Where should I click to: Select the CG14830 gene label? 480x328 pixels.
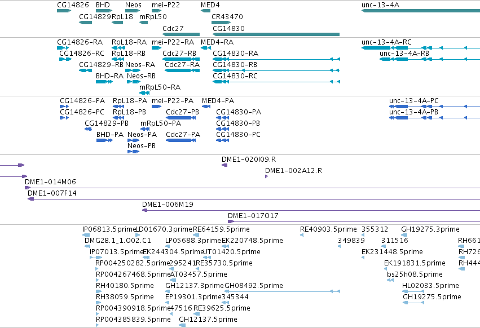click(228, 28)
